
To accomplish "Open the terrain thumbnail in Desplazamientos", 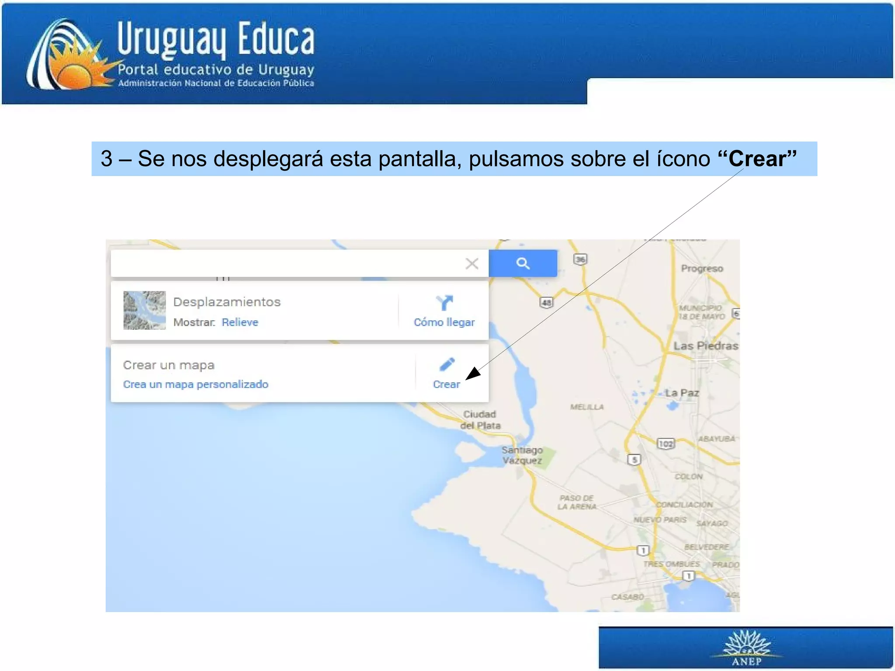I will click(x=145, y=310).
